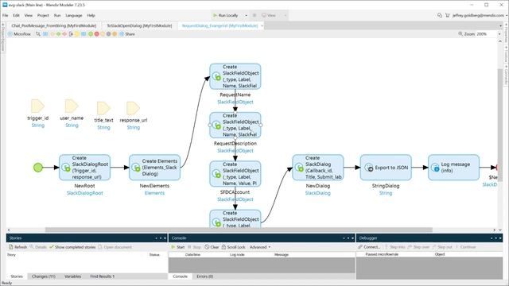The height and width of the screenshot is (286, 509).
Task: Choose the pink diamond merge tool
Action: [x=64, y=33]
